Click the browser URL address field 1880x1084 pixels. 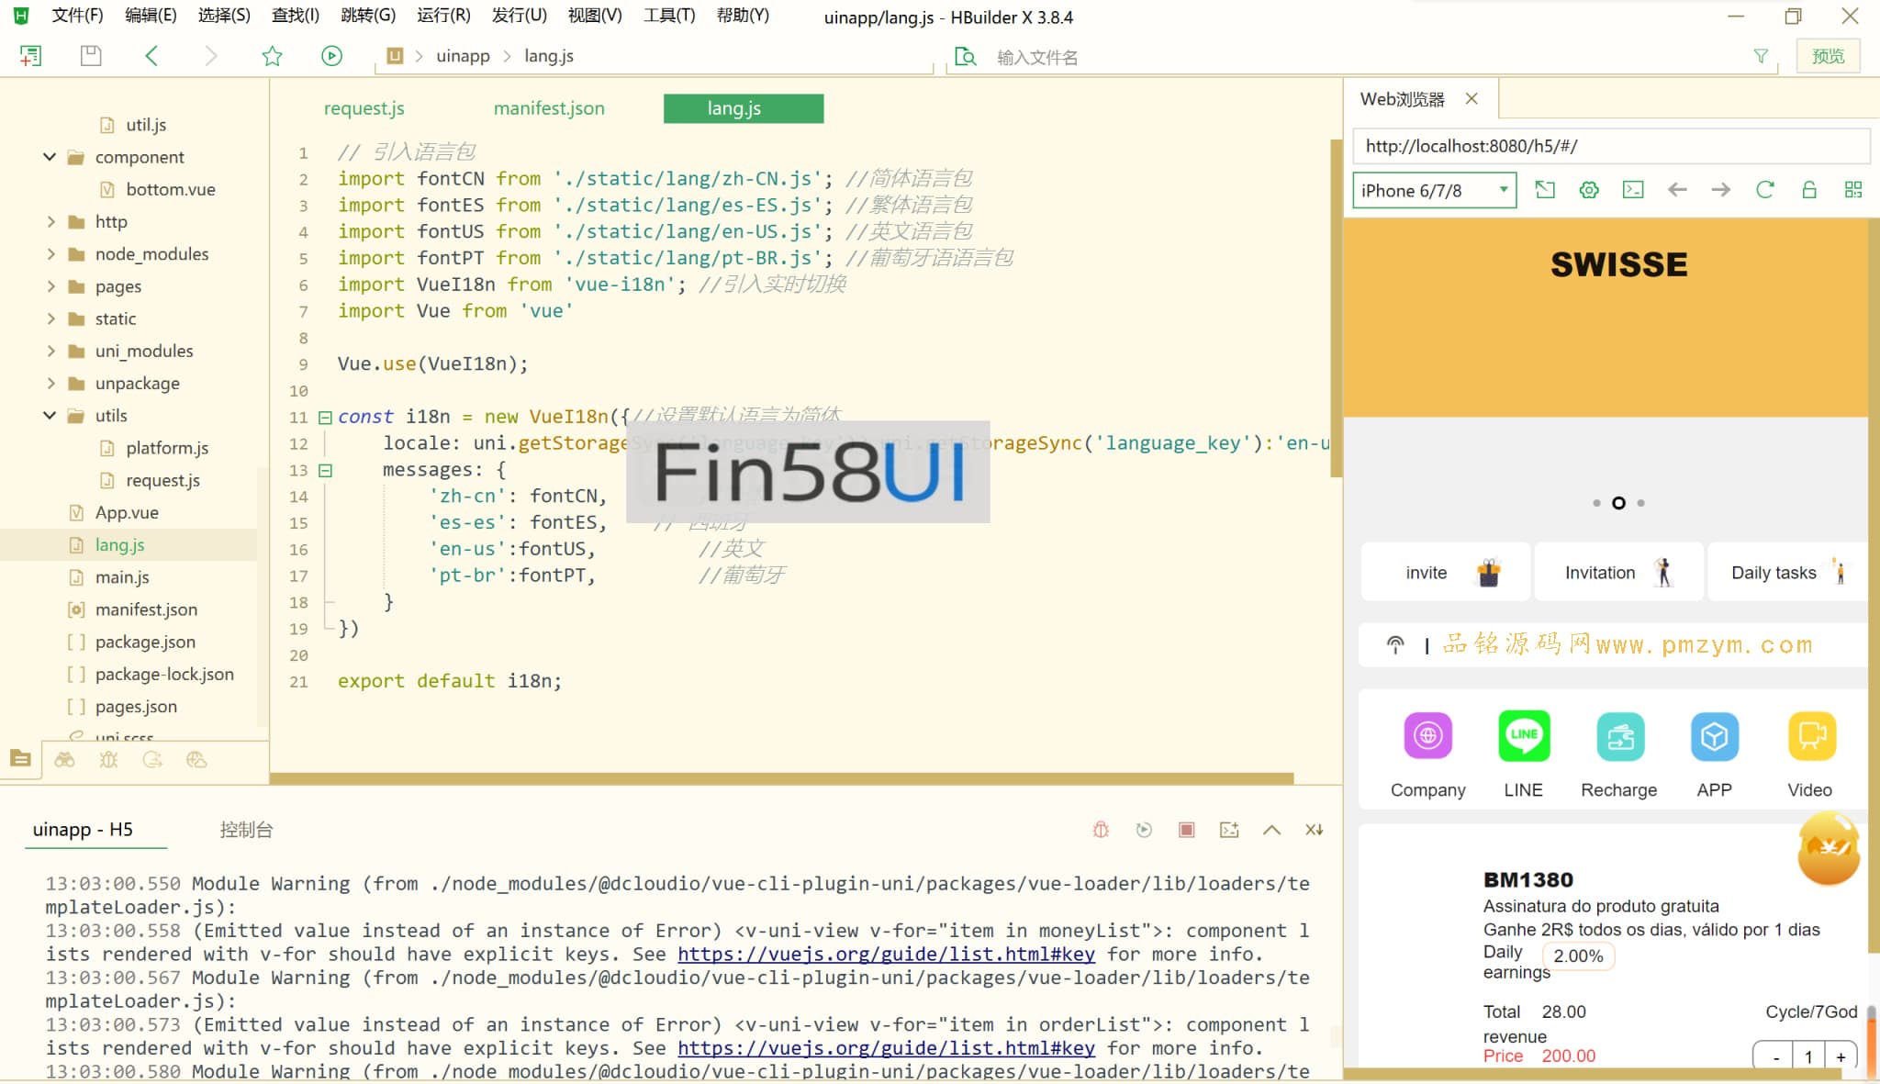[1611, 146]
